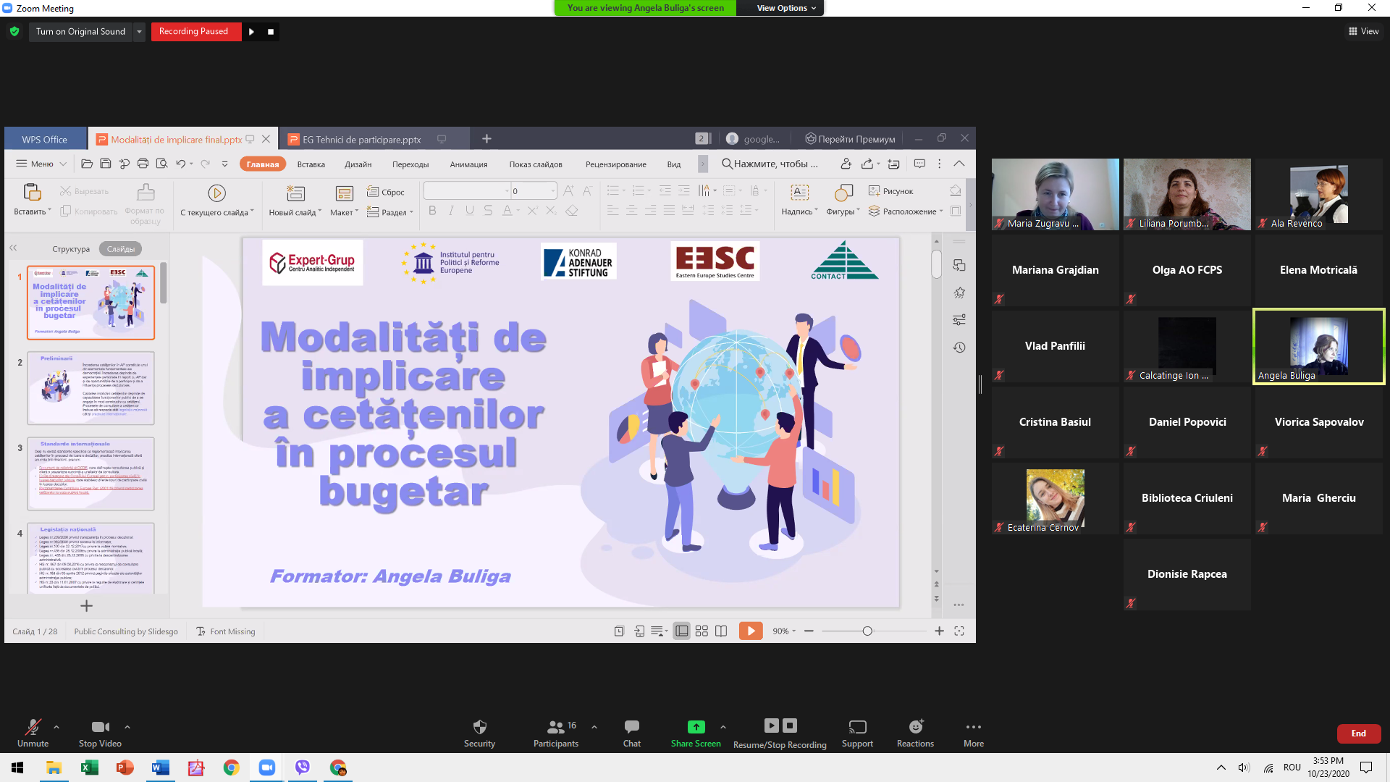1390x782 pixels.
Task: Click the red End meeting button
Action: pyautogui.click(x=1358, y=733)
